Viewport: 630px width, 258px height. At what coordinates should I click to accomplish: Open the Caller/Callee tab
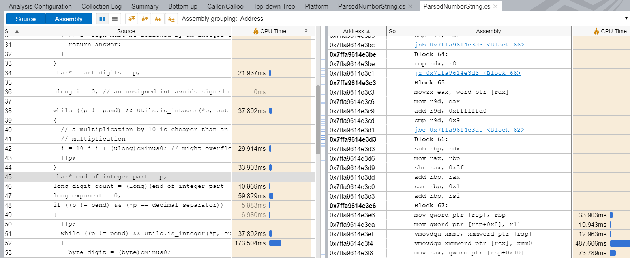click(225, 6)
